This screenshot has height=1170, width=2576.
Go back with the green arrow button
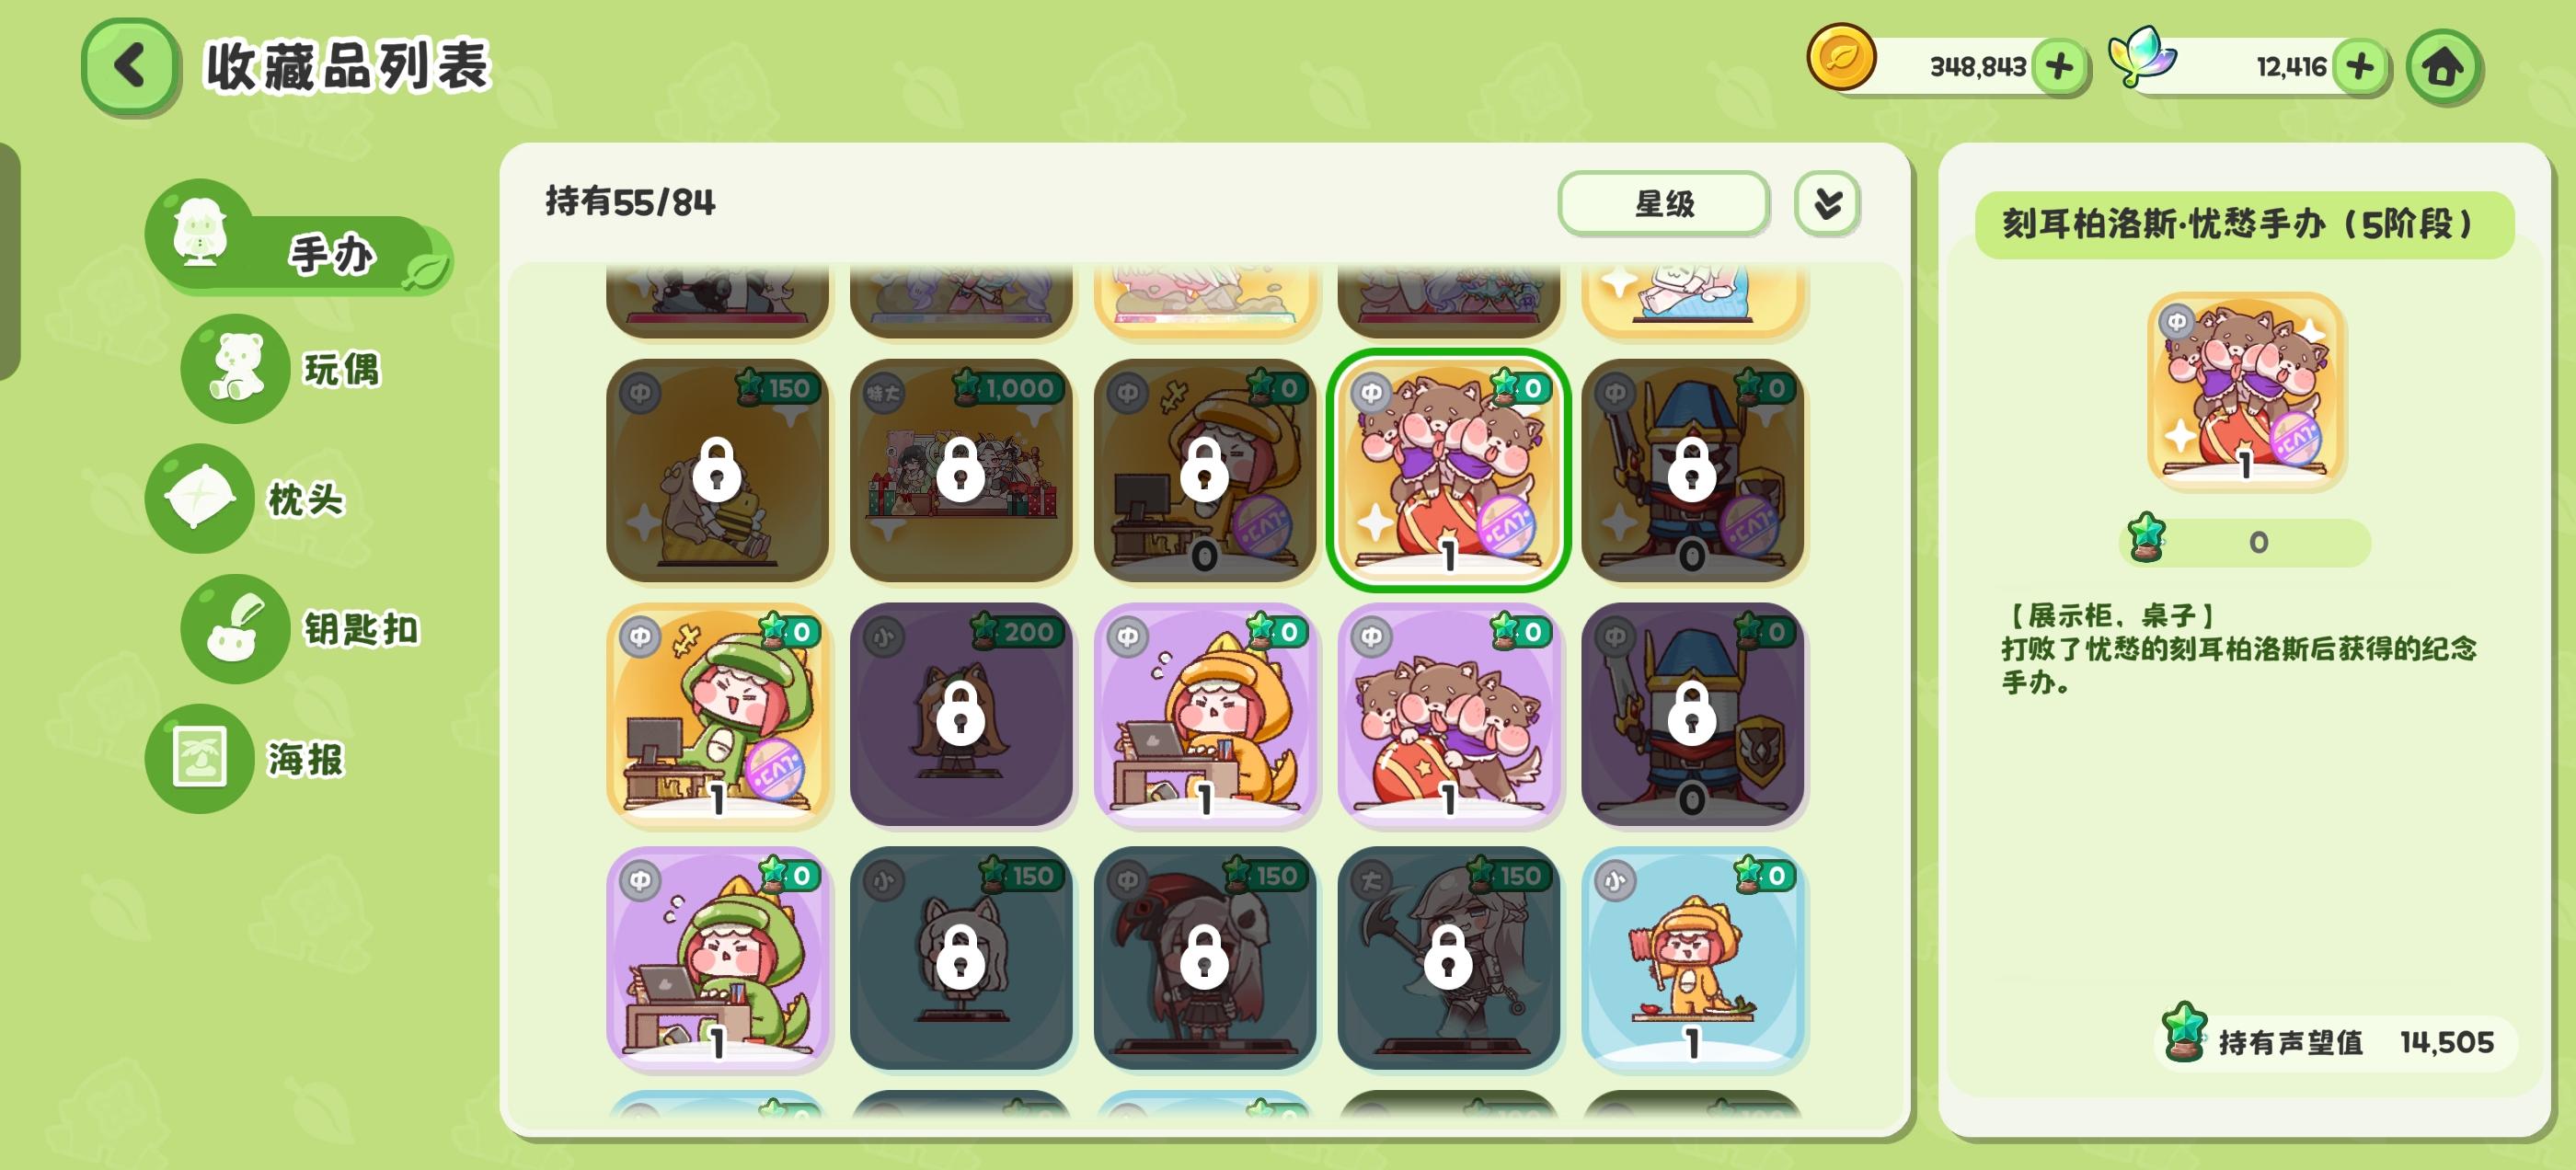tap(130, 67)
